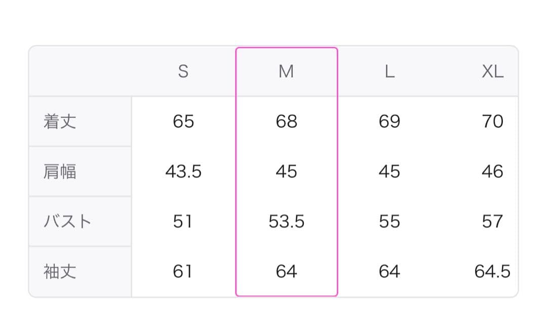Click the 肩幅 row label
547x336 pixels.
pos(60,172)
